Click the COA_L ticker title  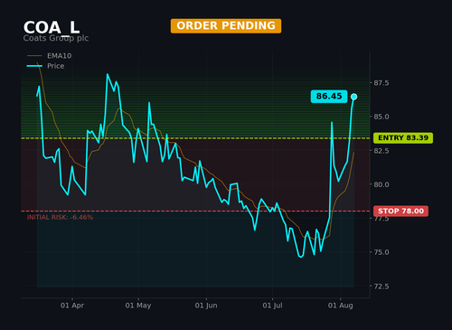click(52, 28)
